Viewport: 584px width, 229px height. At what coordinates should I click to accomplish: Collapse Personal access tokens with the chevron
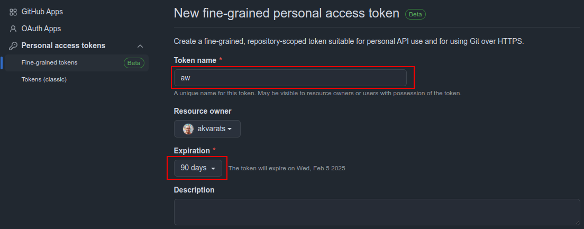140,46
